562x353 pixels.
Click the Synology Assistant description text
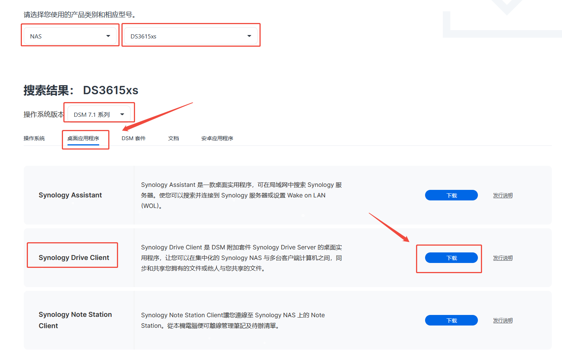pyautogui.click(x=241, y=195)
